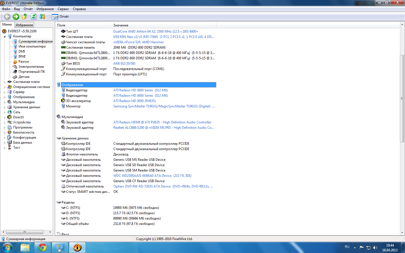The height and width of the screenshot is (253, 405).
Task: Click the horizontal scrollbar in the tree panel
Action: 25,232
